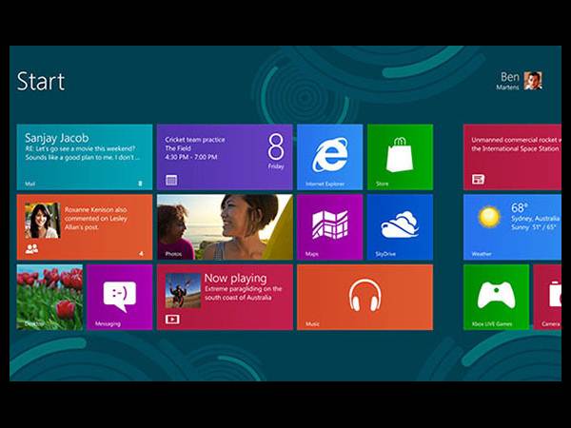Open the Xbox LIVE Games tile
571x428 pixels.
[x=496, y=297]
